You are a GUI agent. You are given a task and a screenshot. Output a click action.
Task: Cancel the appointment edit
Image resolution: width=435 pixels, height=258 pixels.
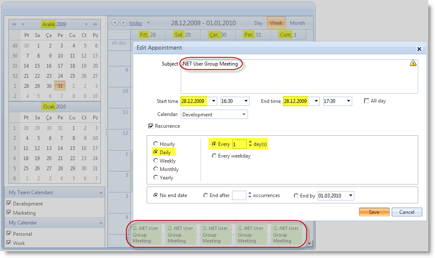[407, 212]
